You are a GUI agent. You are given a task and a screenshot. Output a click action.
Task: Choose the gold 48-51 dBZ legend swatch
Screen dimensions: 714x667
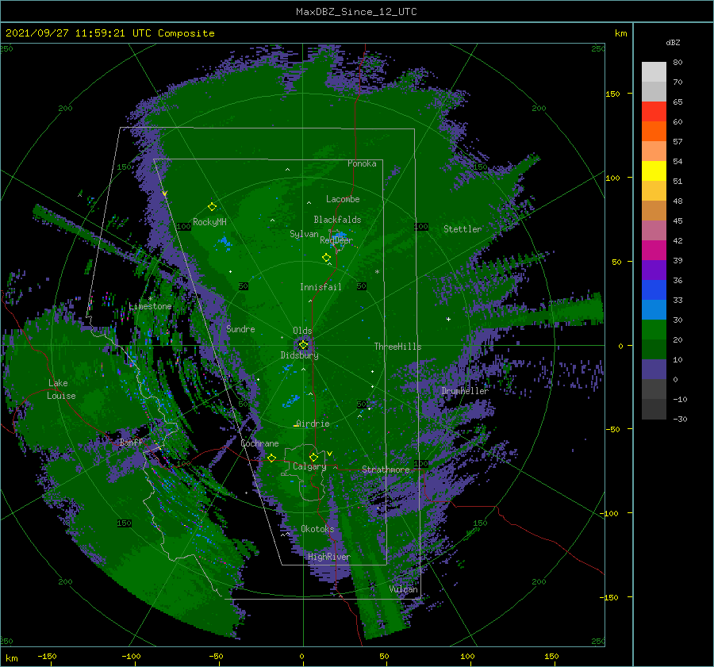[x=654, y=191]
